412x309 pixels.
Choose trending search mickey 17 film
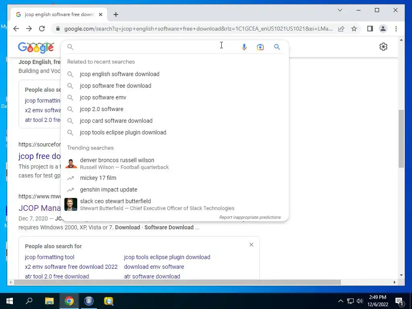[175, 178]
